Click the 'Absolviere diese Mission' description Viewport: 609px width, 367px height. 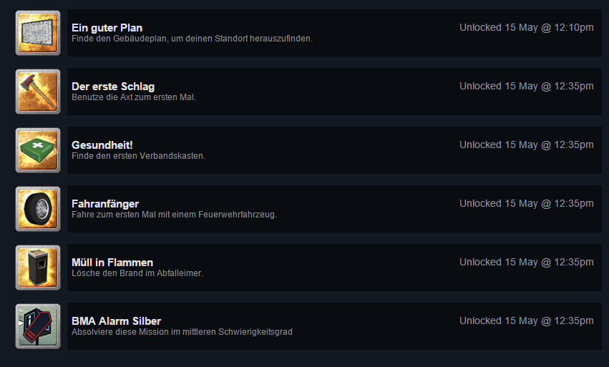(x=182, y=332)
